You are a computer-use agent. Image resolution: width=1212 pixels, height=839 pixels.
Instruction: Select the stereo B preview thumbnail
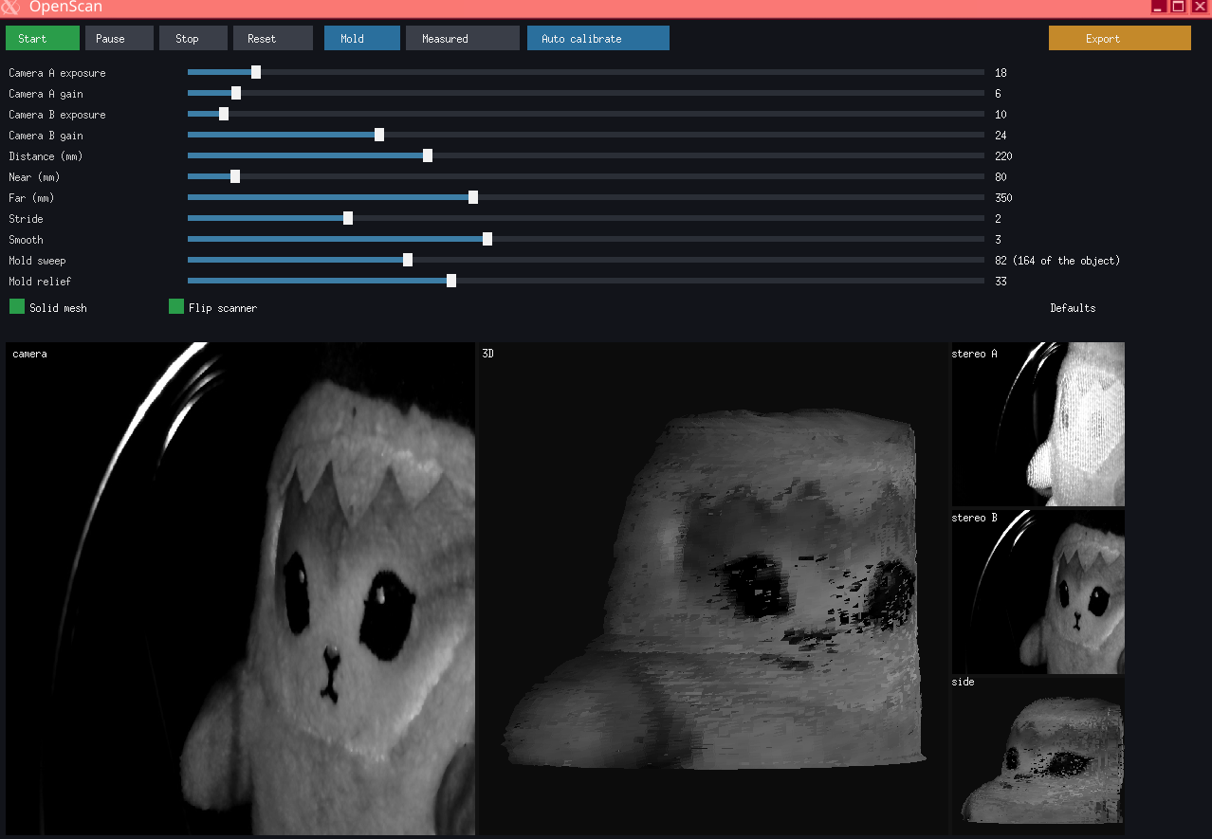point(1038,592)
